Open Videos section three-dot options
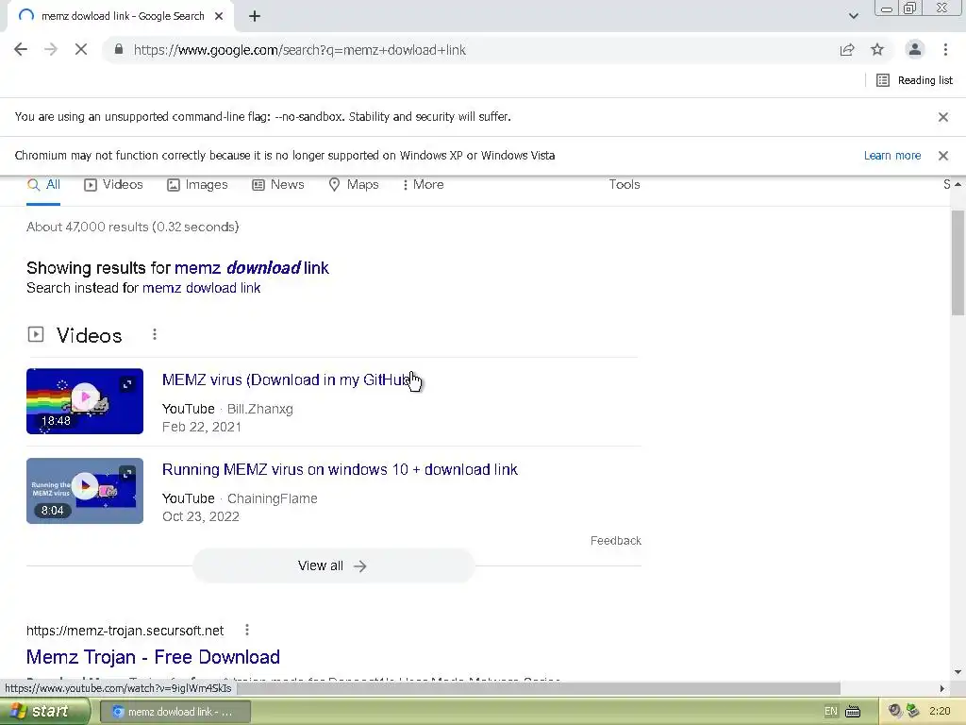Image resolution: width=966 pixels, height=725 pixels. click(155, 335)
